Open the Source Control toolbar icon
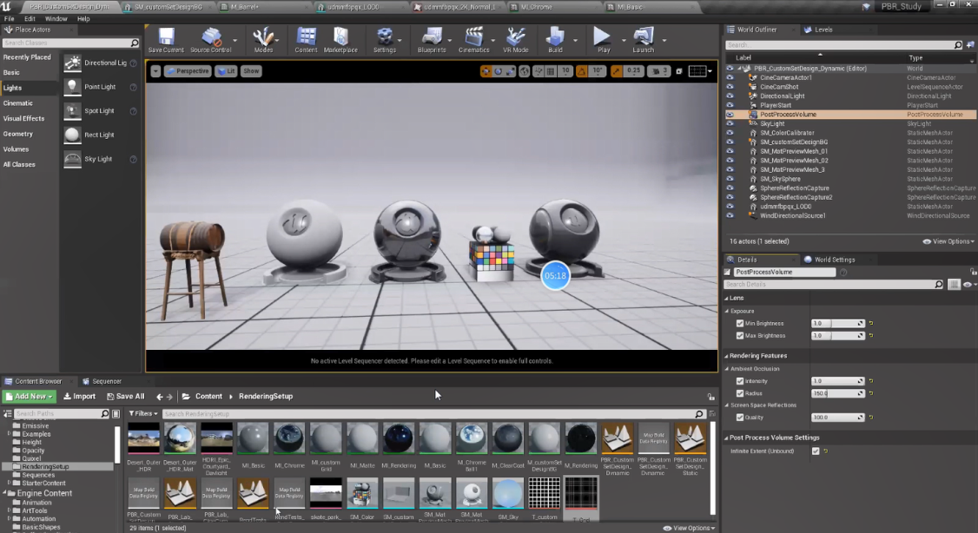This screenshot has width=978, height=533. click(210, 37)
